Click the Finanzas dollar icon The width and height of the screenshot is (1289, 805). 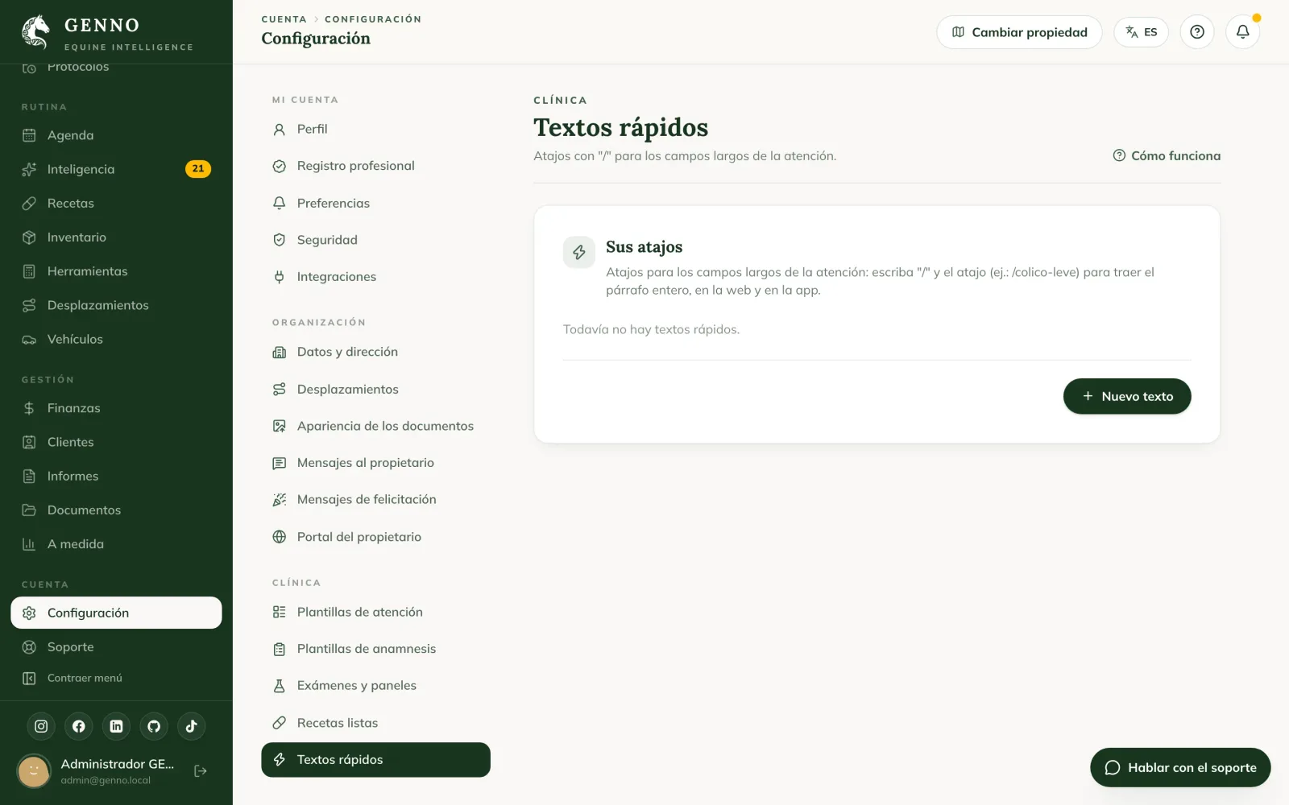click(x=29, y=408)
